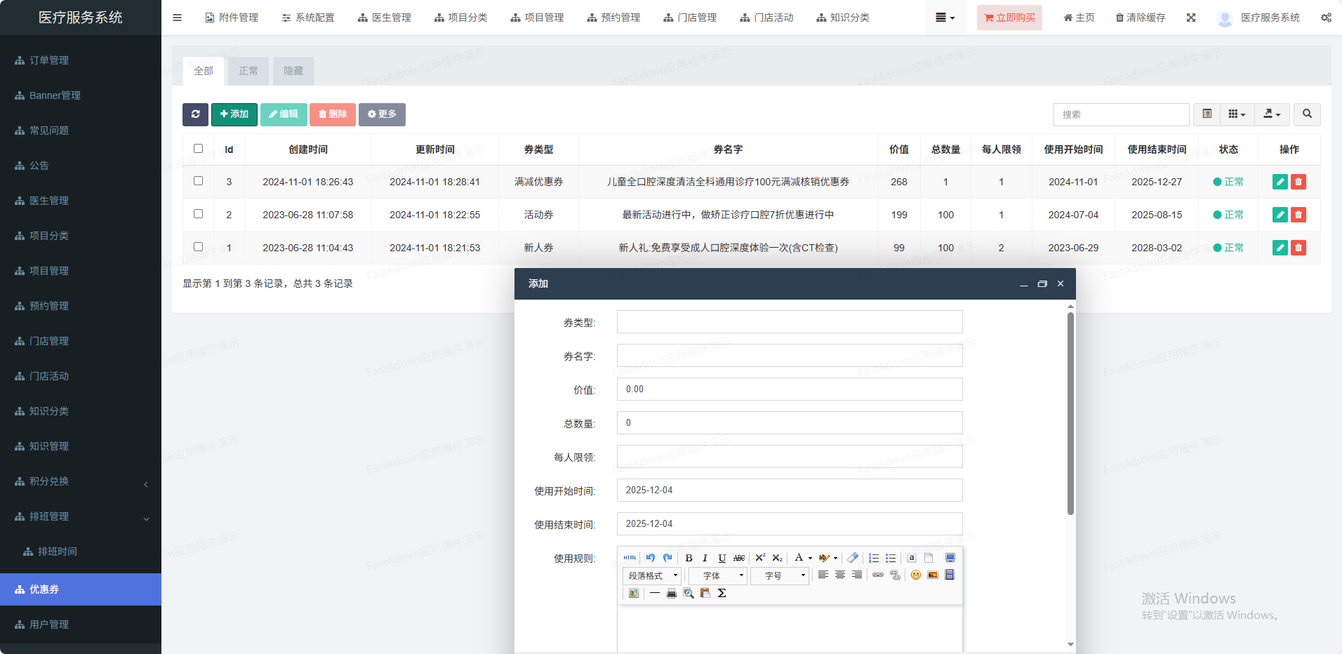Delete coupon row with Id 1
Viewport: 1342px width, 654px height.
pyautogui.click(x=1298, y=248)
